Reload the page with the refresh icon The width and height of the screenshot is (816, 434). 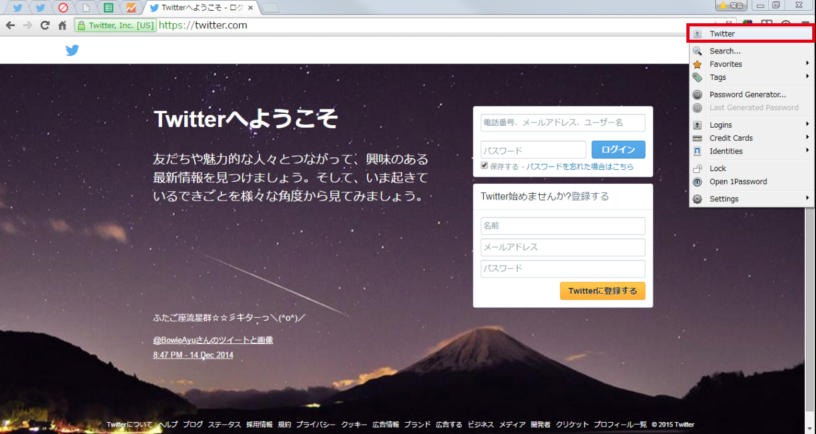point(45,26)
